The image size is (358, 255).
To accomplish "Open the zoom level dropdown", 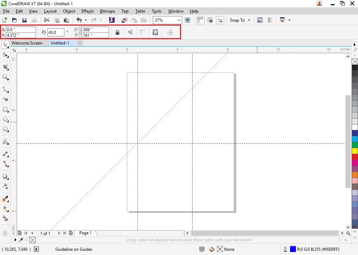I will tap(179, 20).
